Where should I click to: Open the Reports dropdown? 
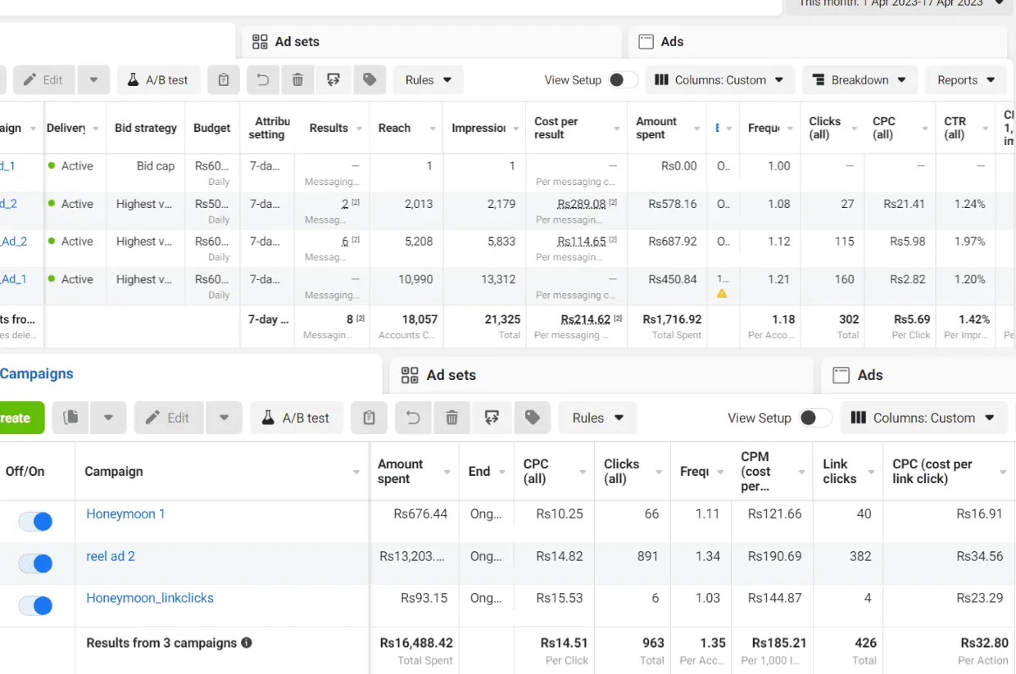pos(967,80)
